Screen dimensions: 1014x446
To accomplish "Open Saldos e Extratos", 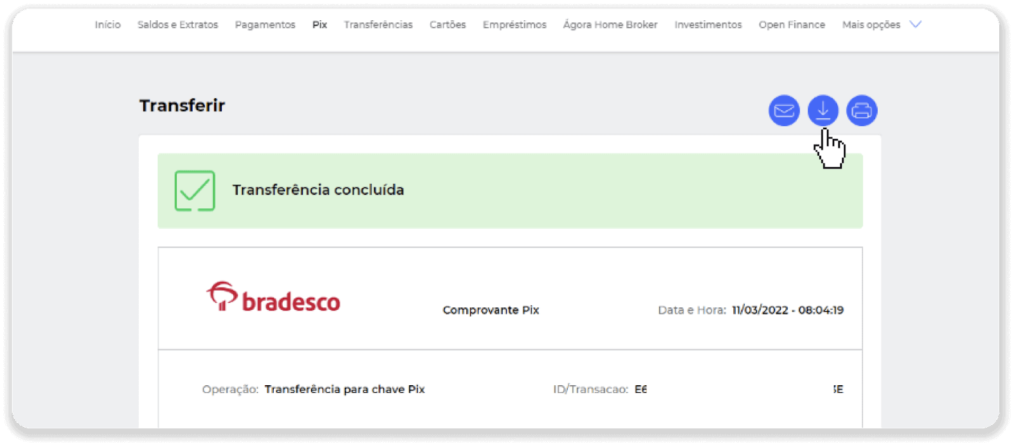I will (x=177, y=25).
